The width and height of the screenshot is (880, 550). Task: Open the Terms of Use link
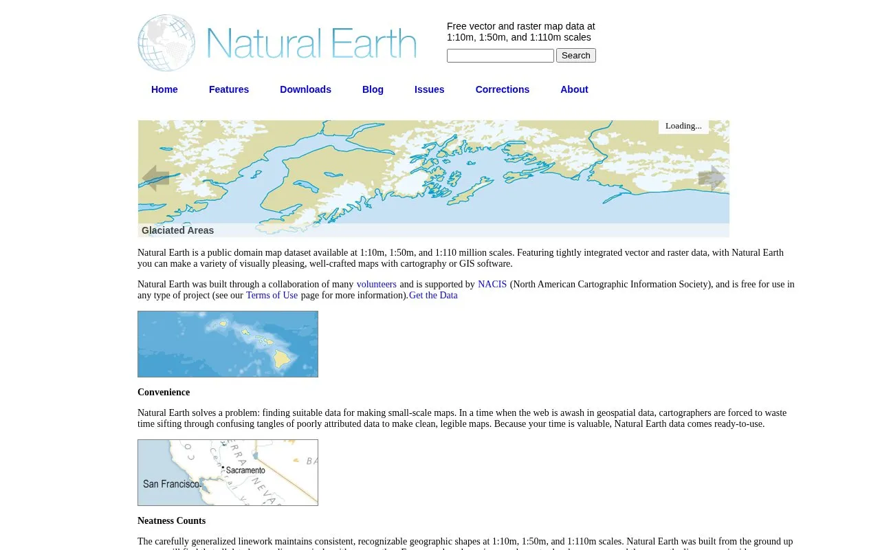pos(272,295)
